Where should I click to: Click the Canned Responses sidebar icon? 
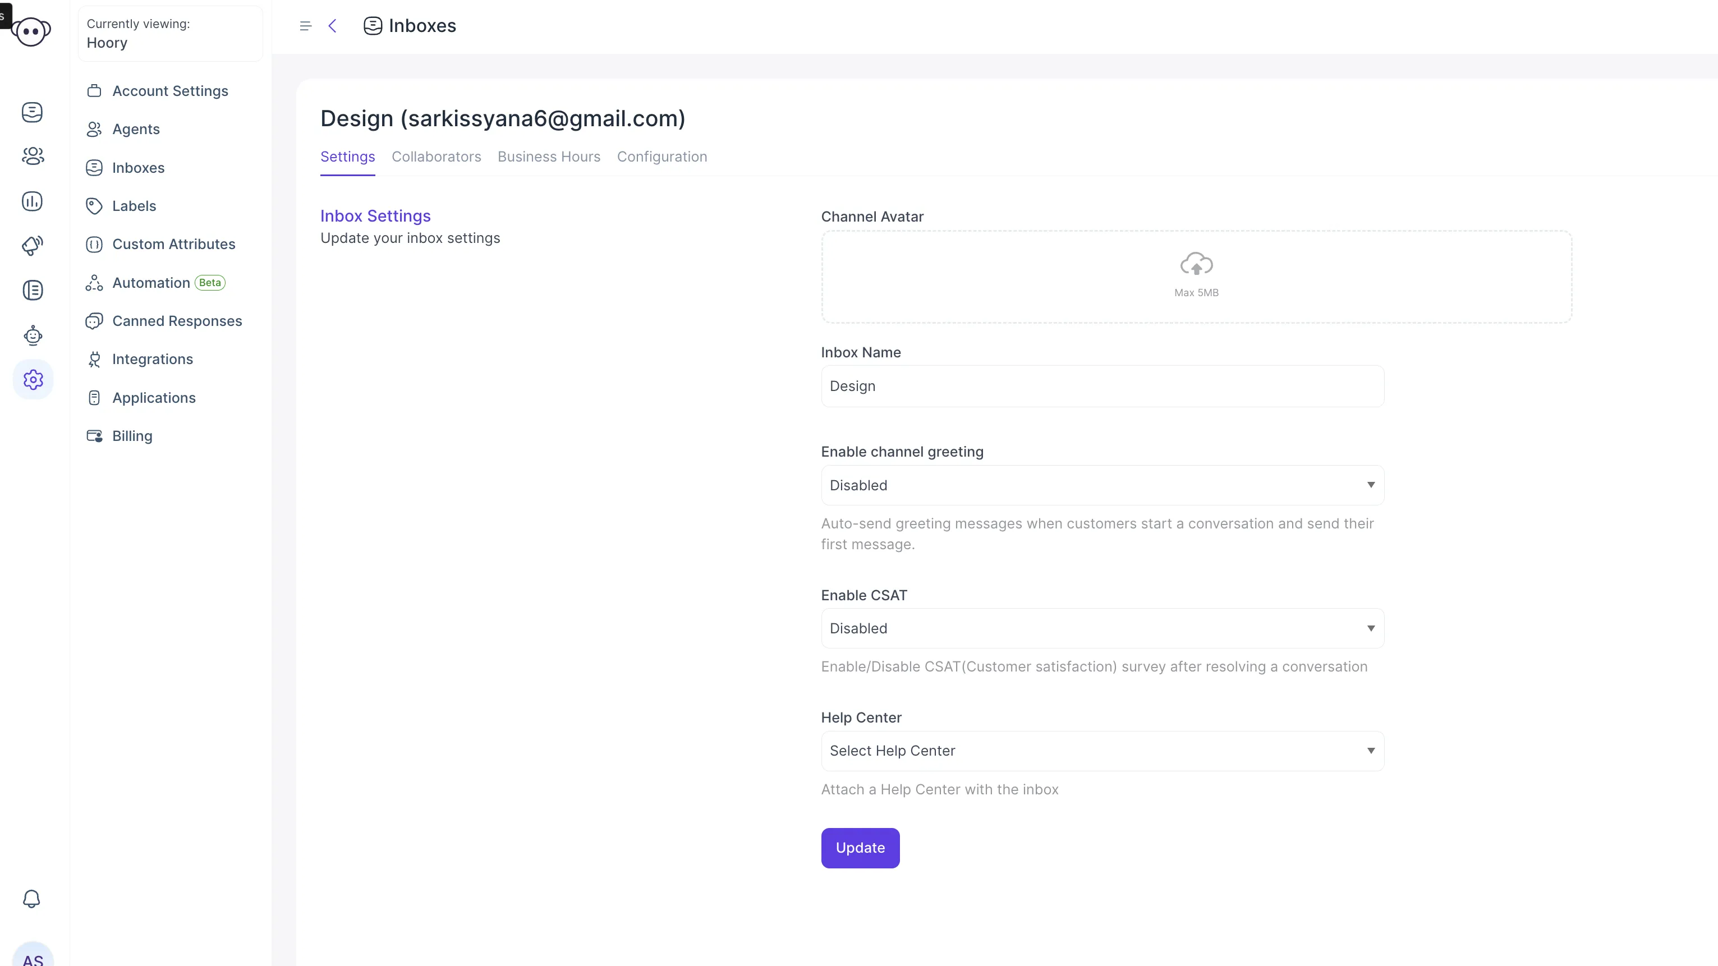coord(95,320)
